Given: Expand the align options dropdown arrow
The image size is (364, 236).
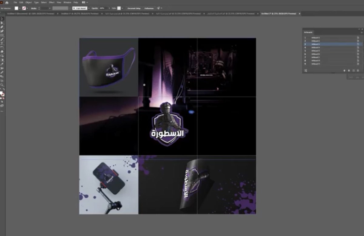Looking at the screenshot, I should point(161,8).
